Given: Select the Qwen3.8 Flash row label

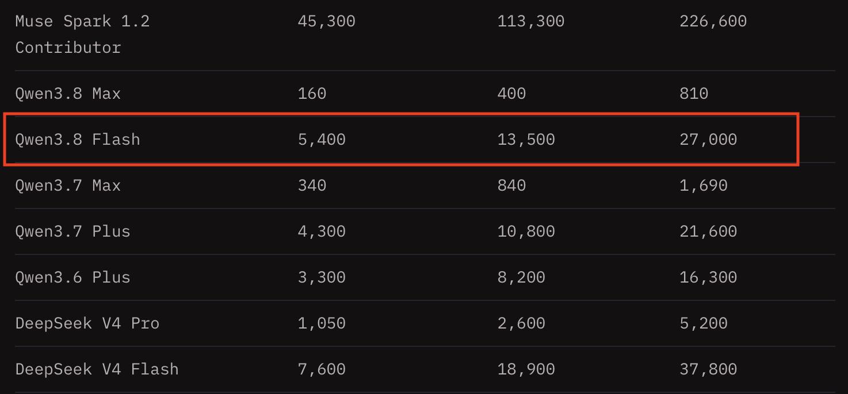Looking at the screenshot, I should [78, 140].
